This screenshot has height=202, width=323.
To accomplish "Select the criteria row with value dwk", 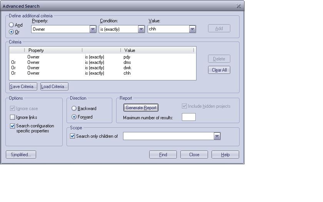I will tap(103, 68).
